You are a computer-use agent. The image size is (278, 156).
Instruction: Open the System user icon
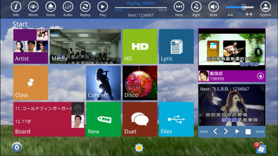click(265, 7)
